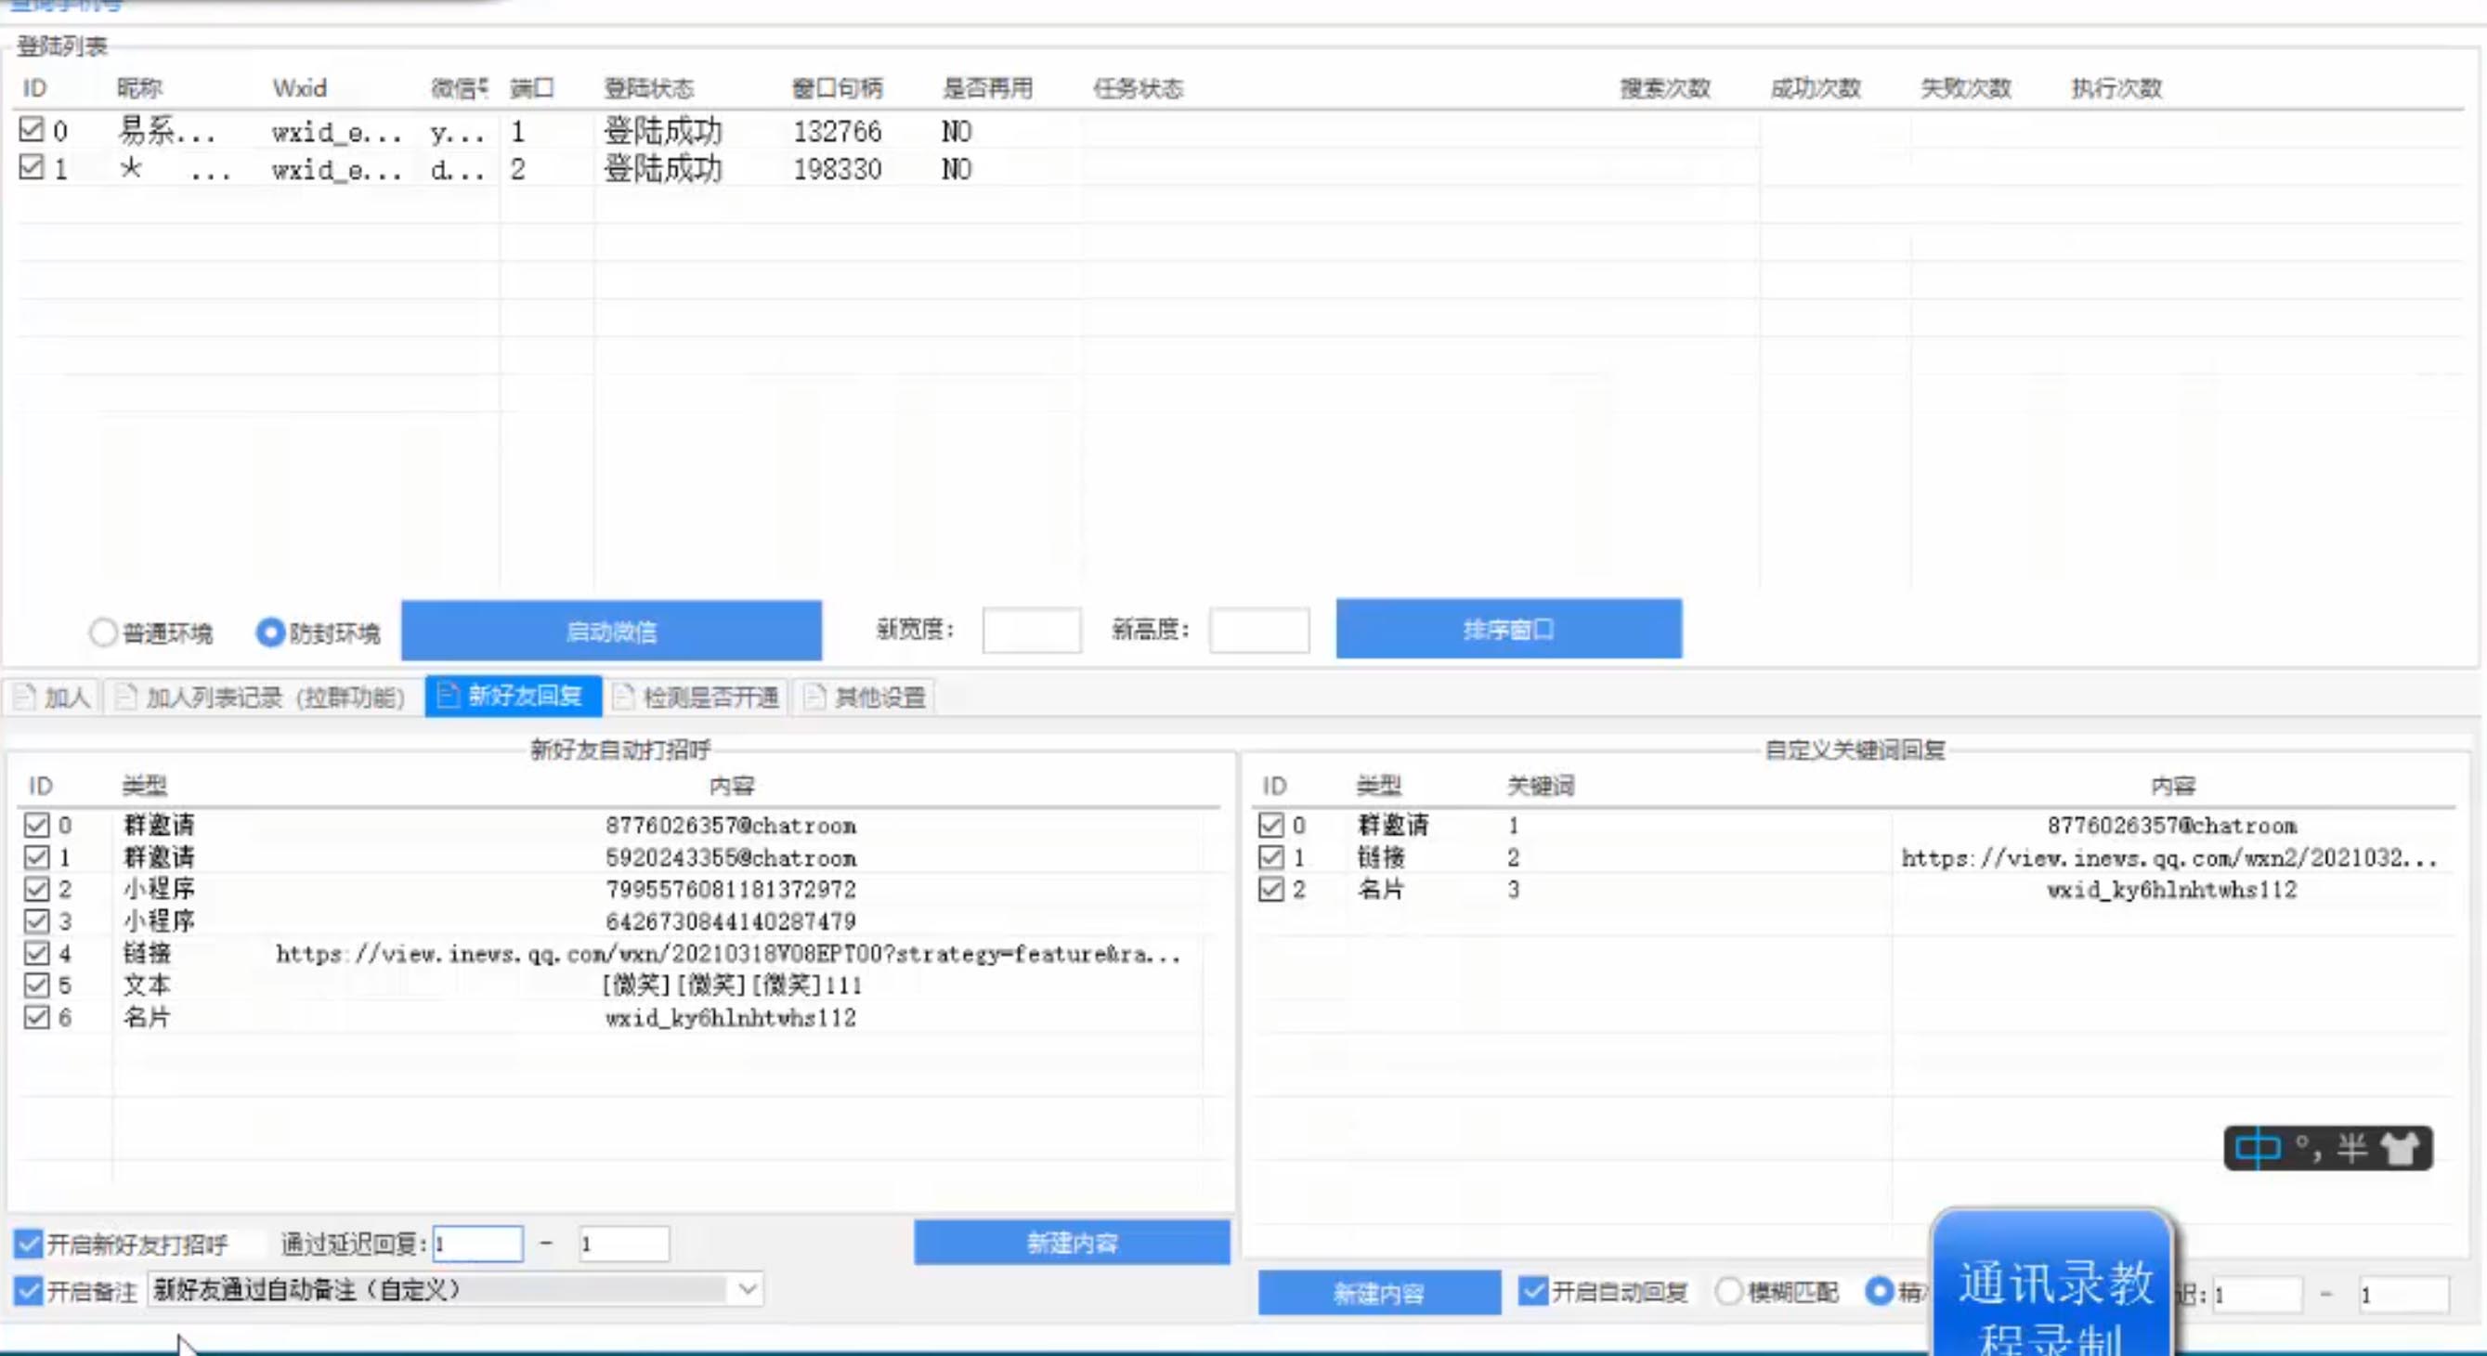Switch to 加人列表记录 tab

coord(262,698)
